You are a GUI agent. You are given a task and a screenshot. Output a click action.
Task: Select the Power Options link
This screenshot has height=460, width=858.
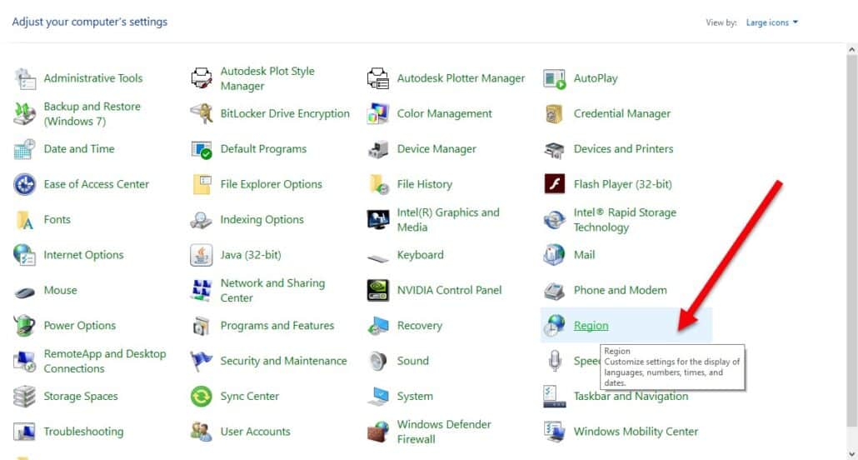(x=79, y=326)
